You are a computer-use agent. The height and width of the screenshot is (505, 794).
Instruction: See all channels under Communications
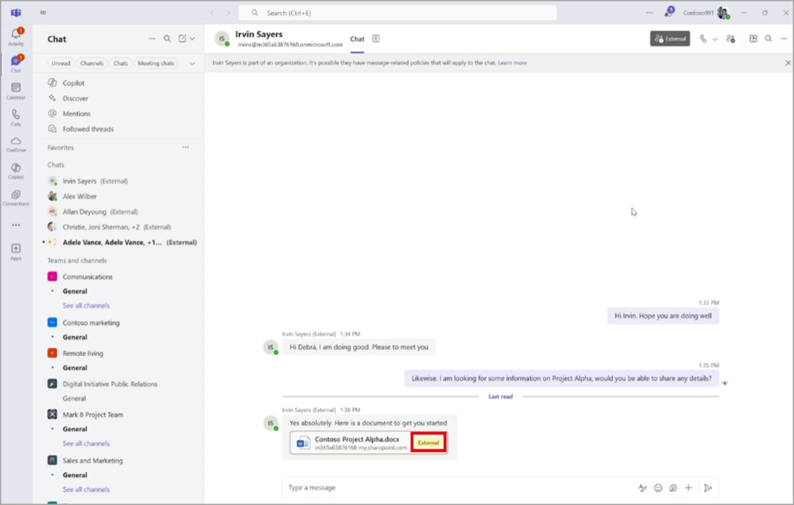coord(86,305)
